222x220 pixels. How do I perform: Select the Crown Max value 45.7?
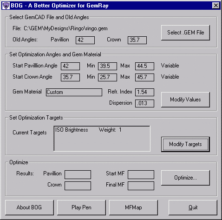(x=144, y=77)
